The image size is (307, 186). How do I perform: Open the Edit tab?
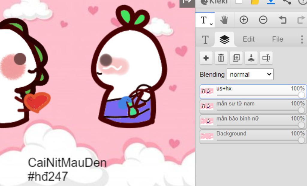click(249, 39)
